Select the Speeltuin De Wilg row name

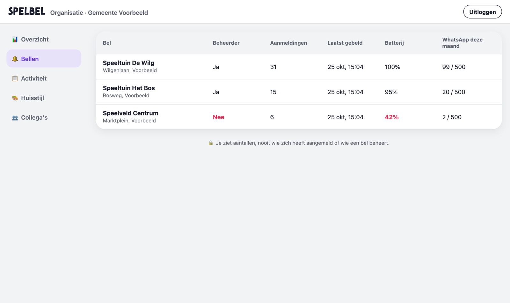(x=128, y=63)
